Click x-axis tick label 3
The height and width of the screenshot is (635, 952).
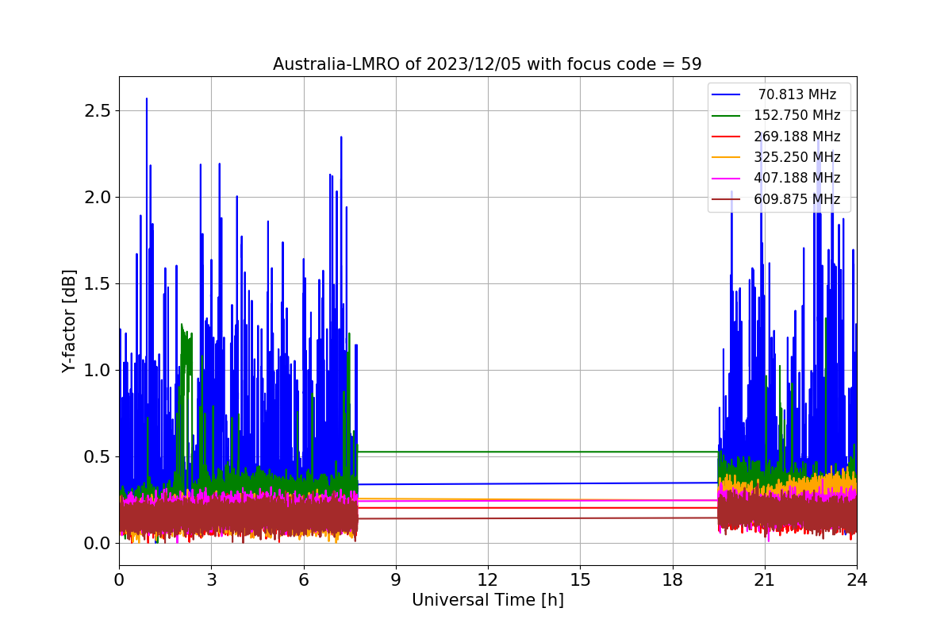click(x=211, y=580)
